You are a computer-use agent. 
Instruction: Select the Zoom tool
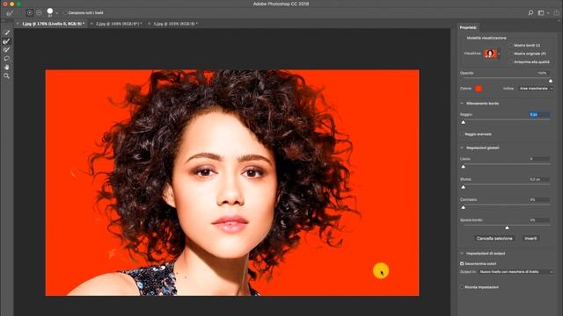click(x=6, y=76)
